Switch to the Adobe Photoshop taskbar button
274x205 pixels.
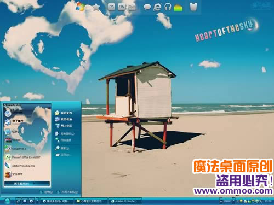[x=125, y=201]
